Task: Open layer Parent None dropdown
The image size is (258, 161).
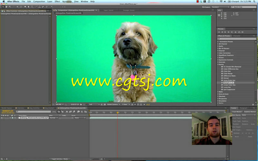Action: pos(80,118)
